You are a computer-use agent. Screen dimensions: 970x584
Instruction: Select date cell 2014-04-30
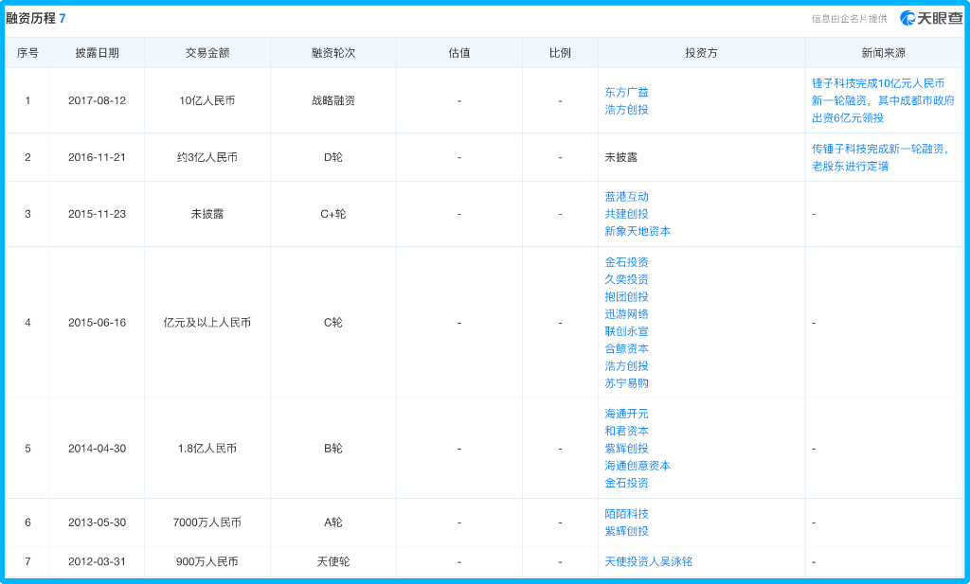click(98, 449)
